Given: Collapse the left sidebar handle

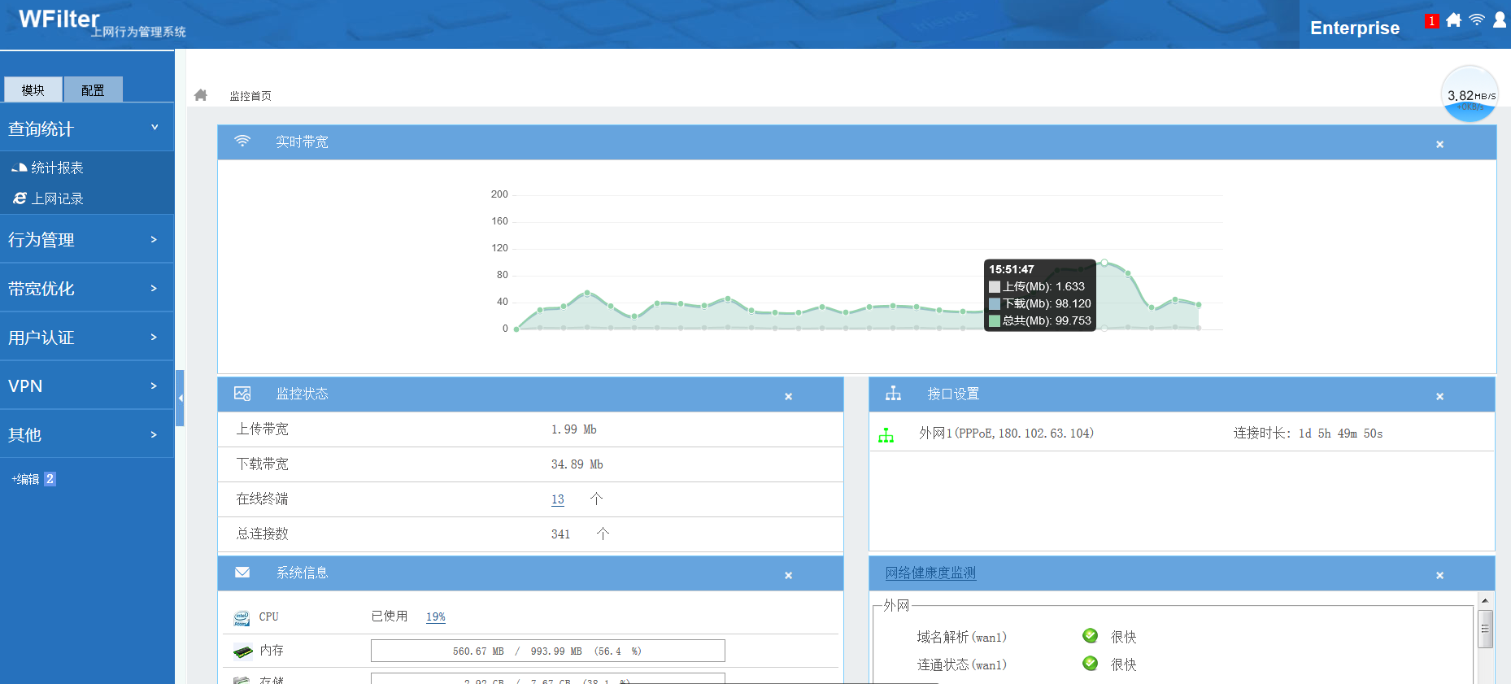Looking at the screenshot, I should tap(180, 398).
